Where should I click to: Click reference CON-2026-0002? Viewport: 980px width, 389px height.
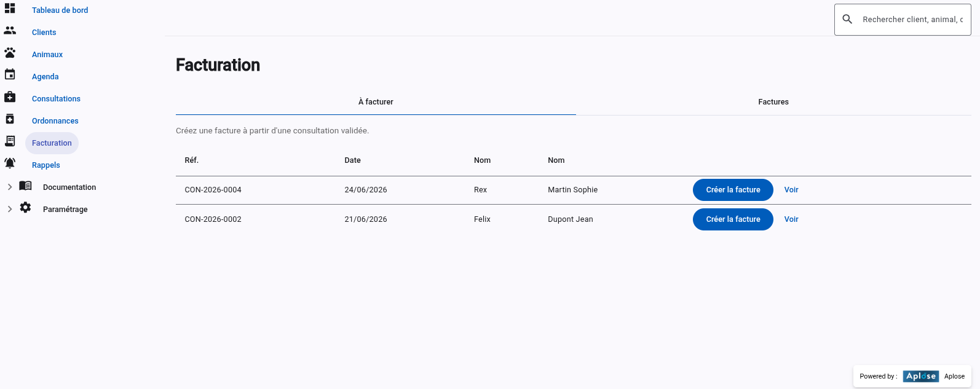pos(213,219)
